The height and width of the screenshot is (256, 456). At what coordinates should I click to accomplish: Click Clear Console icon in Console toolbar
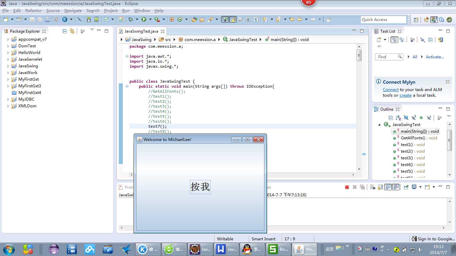(373, 187)
